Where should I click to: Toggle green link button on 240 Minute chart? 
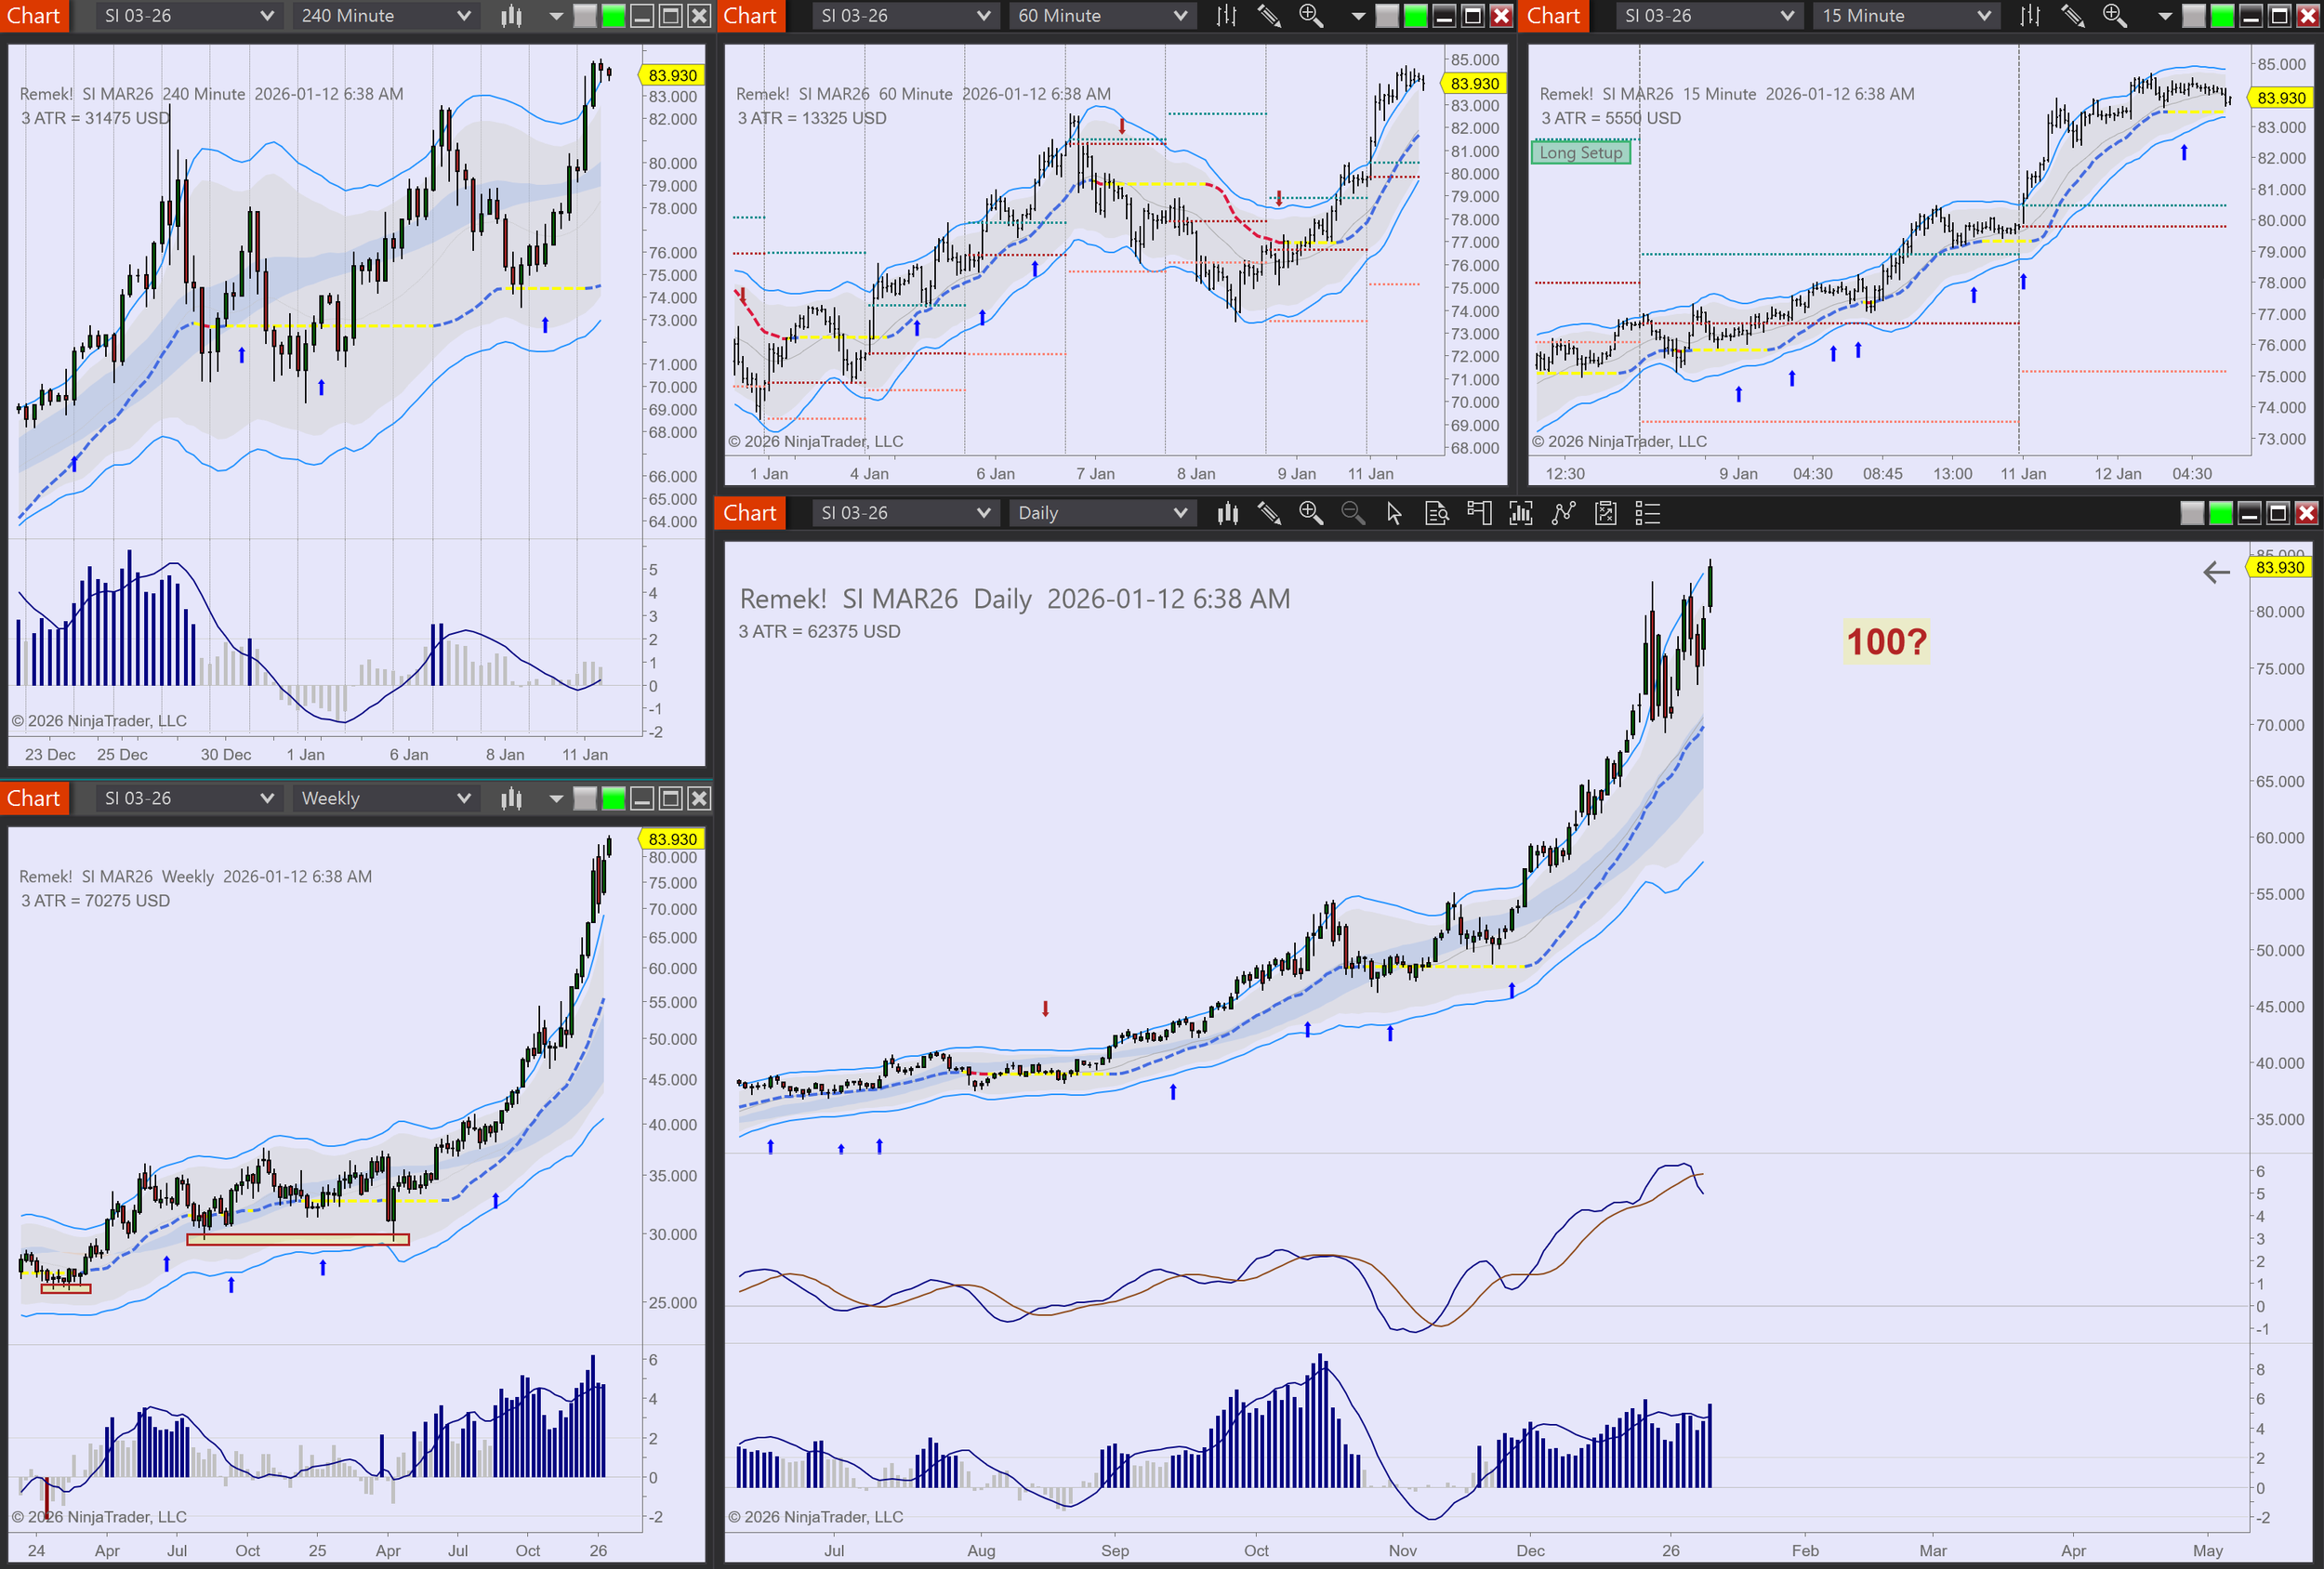pyautogui.click(x=613, y=16)
